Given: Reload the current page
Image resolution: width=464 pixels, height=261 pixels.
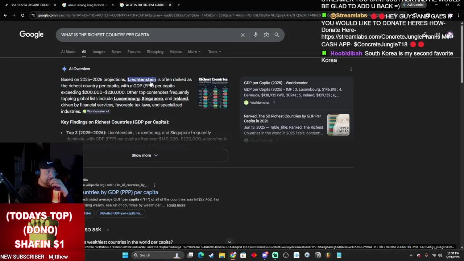Looking at the screenshot, I should click(x=22, y=15).
